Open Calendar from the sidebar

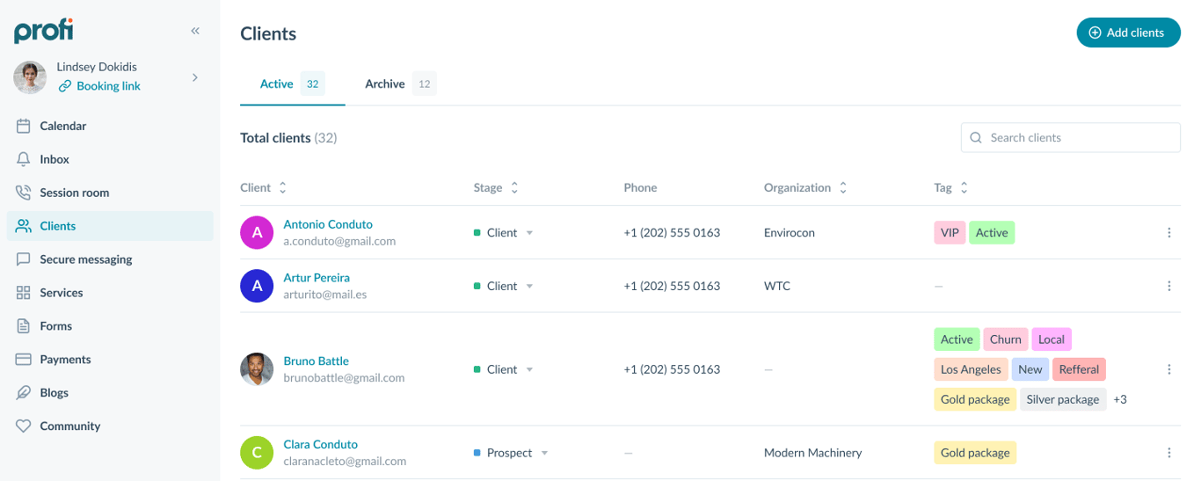click(110, 126)
